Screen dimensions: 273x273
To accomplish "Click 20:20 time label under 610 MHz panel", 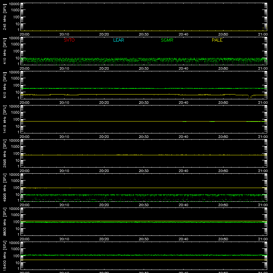I will coord(104,103).
